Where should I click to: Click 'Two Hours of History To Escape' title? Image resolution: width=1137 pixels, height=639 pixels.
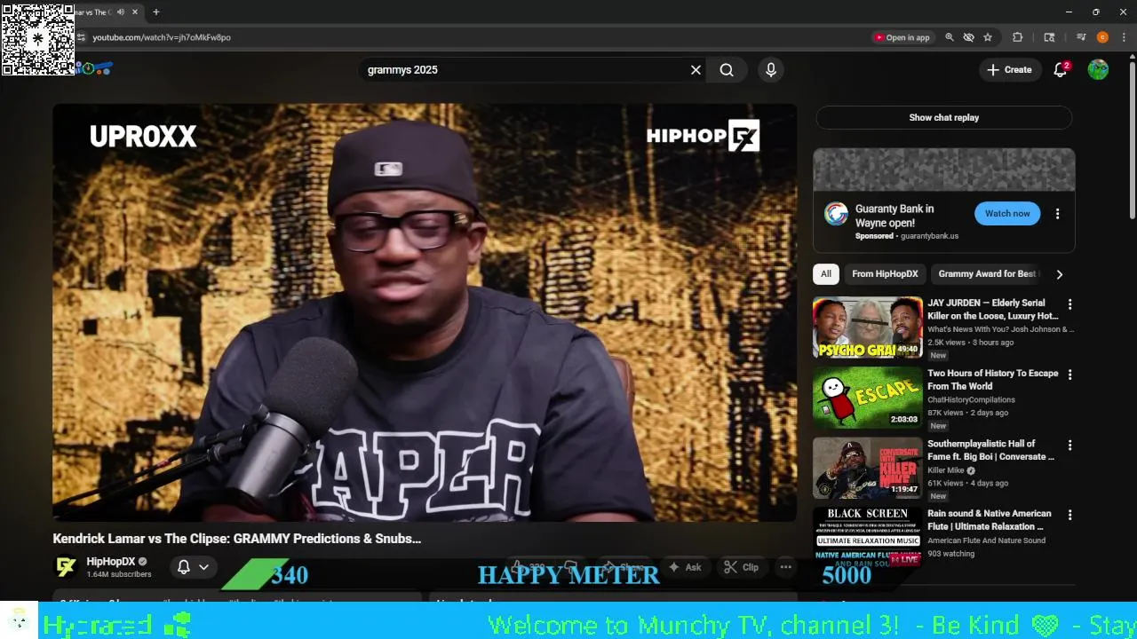click(992, 379)
